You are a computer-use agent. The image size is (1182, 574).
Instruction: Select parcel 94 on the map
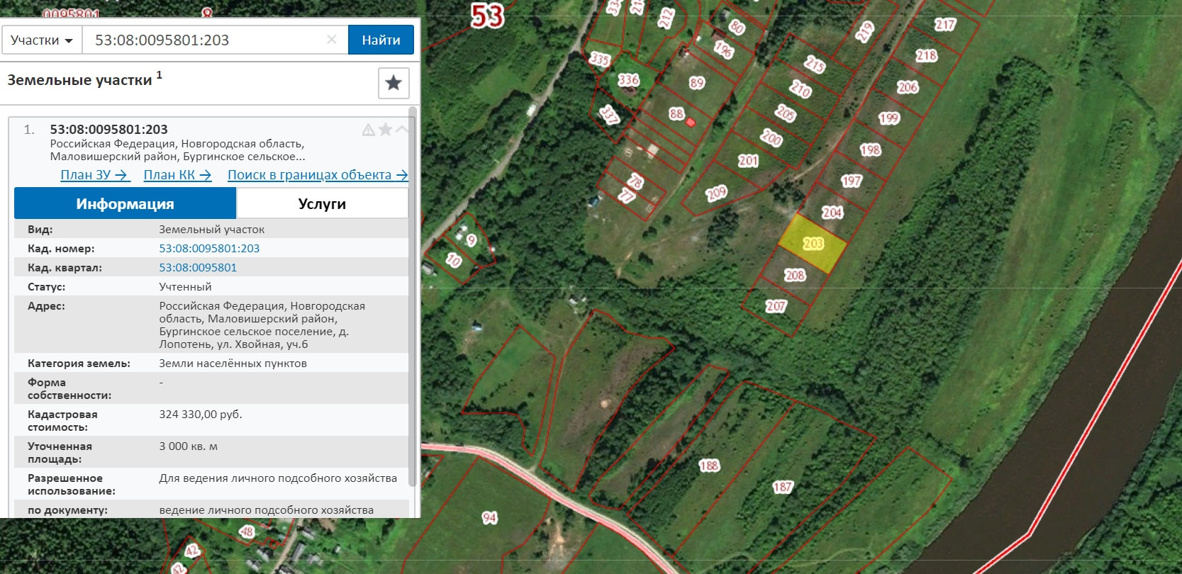pos(489,518)
